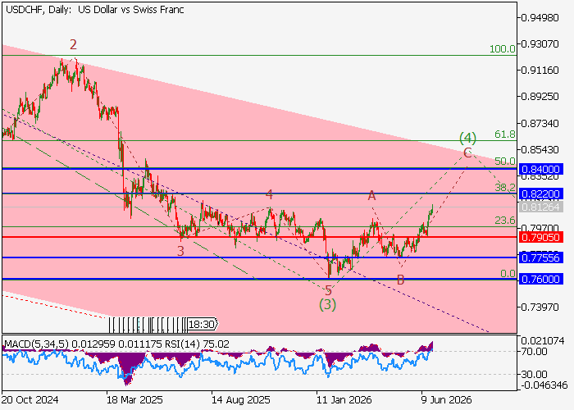This screenshot has width=574, height=410.
Task: Click the red wave label 'A'
Action: point(371,195)
